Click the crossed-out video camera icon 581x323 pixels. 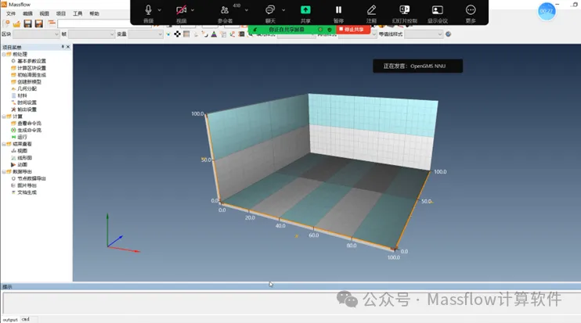(181, 10)
